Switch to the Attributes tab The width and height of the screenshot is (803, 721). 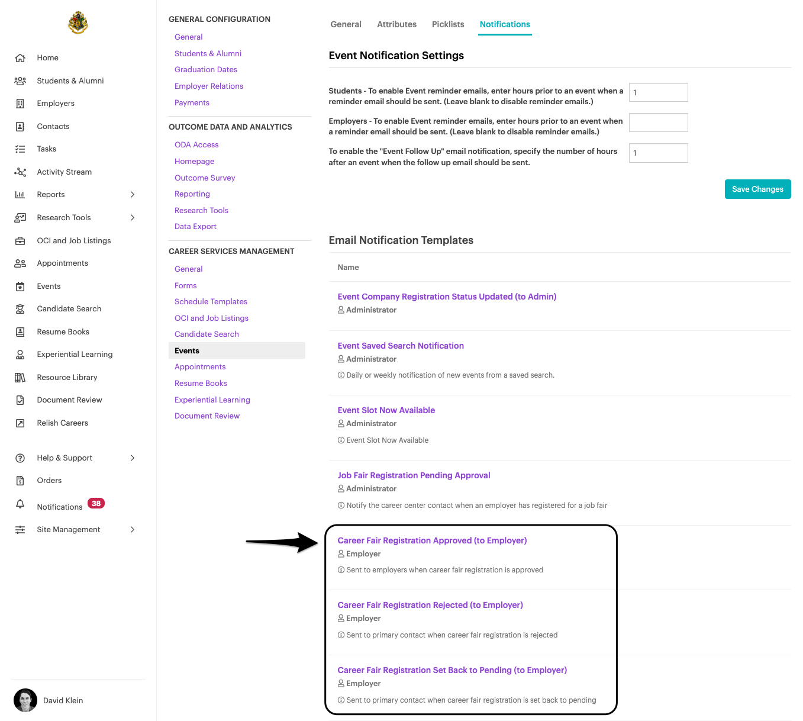pyautogui.click(x=397, y=24)
